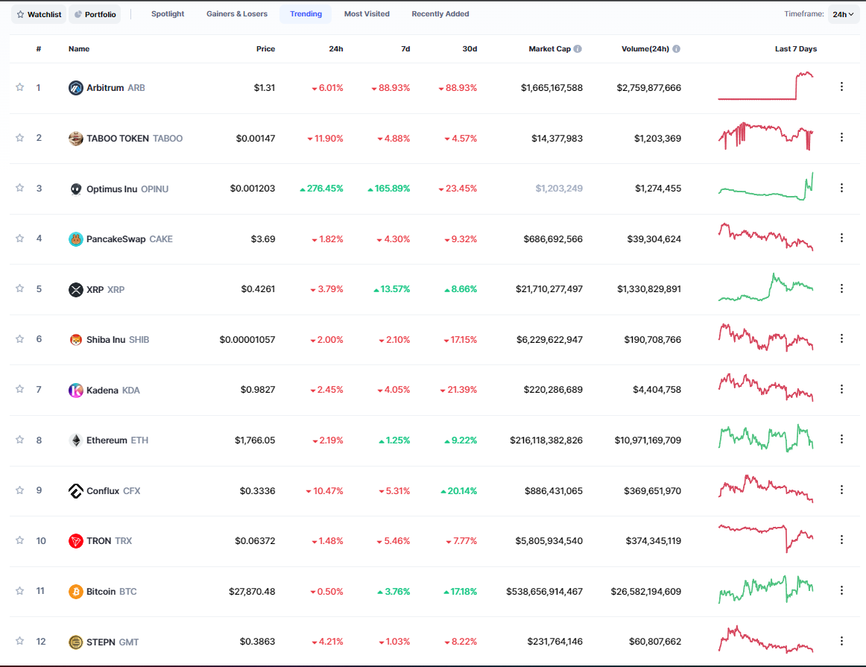Sort the table by the Price column header
The image size is (866, 667).
(265, 49)
